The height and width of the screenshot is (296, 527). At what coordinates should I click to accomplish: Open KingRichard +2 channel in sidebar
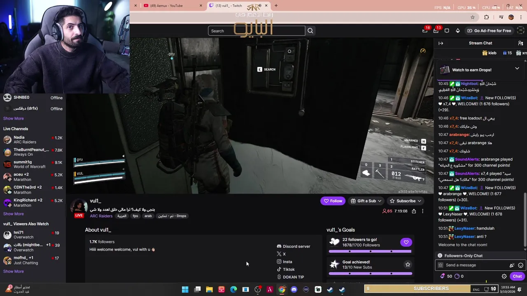click(x=33, y=203)
